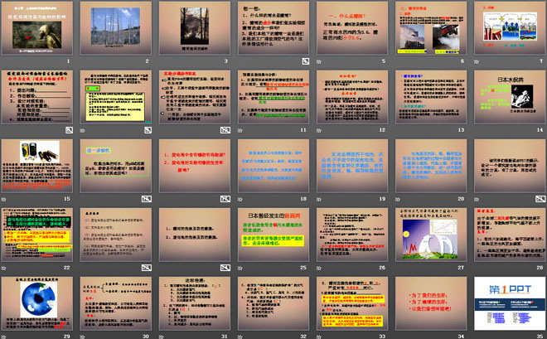Select slide 14 titled 日本水俣病

click(x=510, y=97)
